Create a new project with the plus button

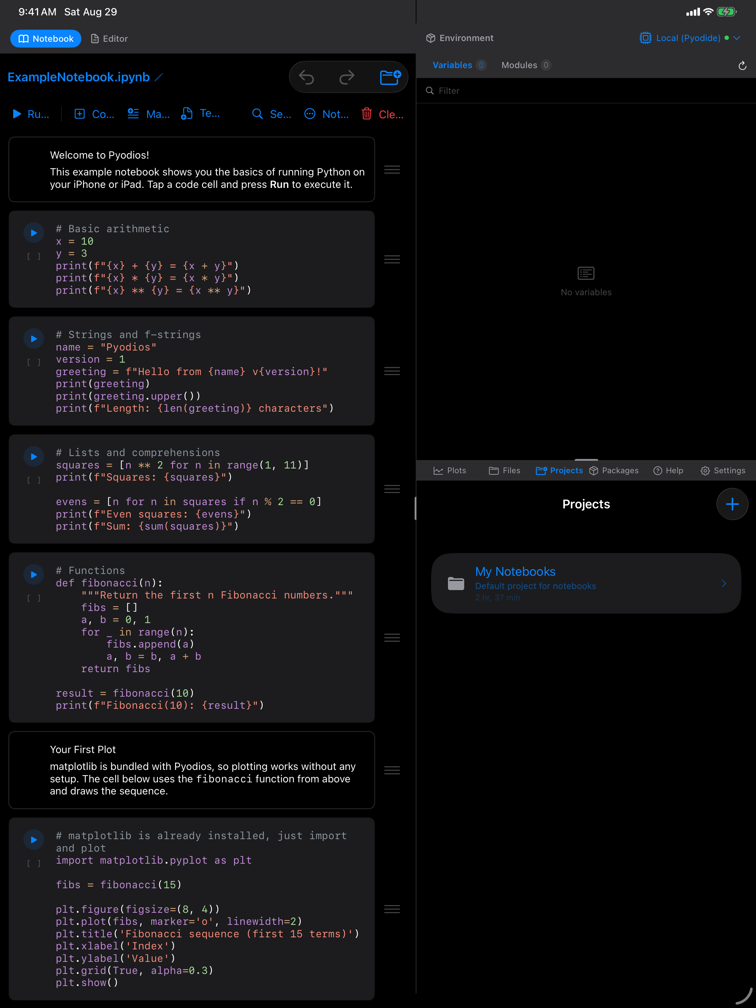pos(732,504)
